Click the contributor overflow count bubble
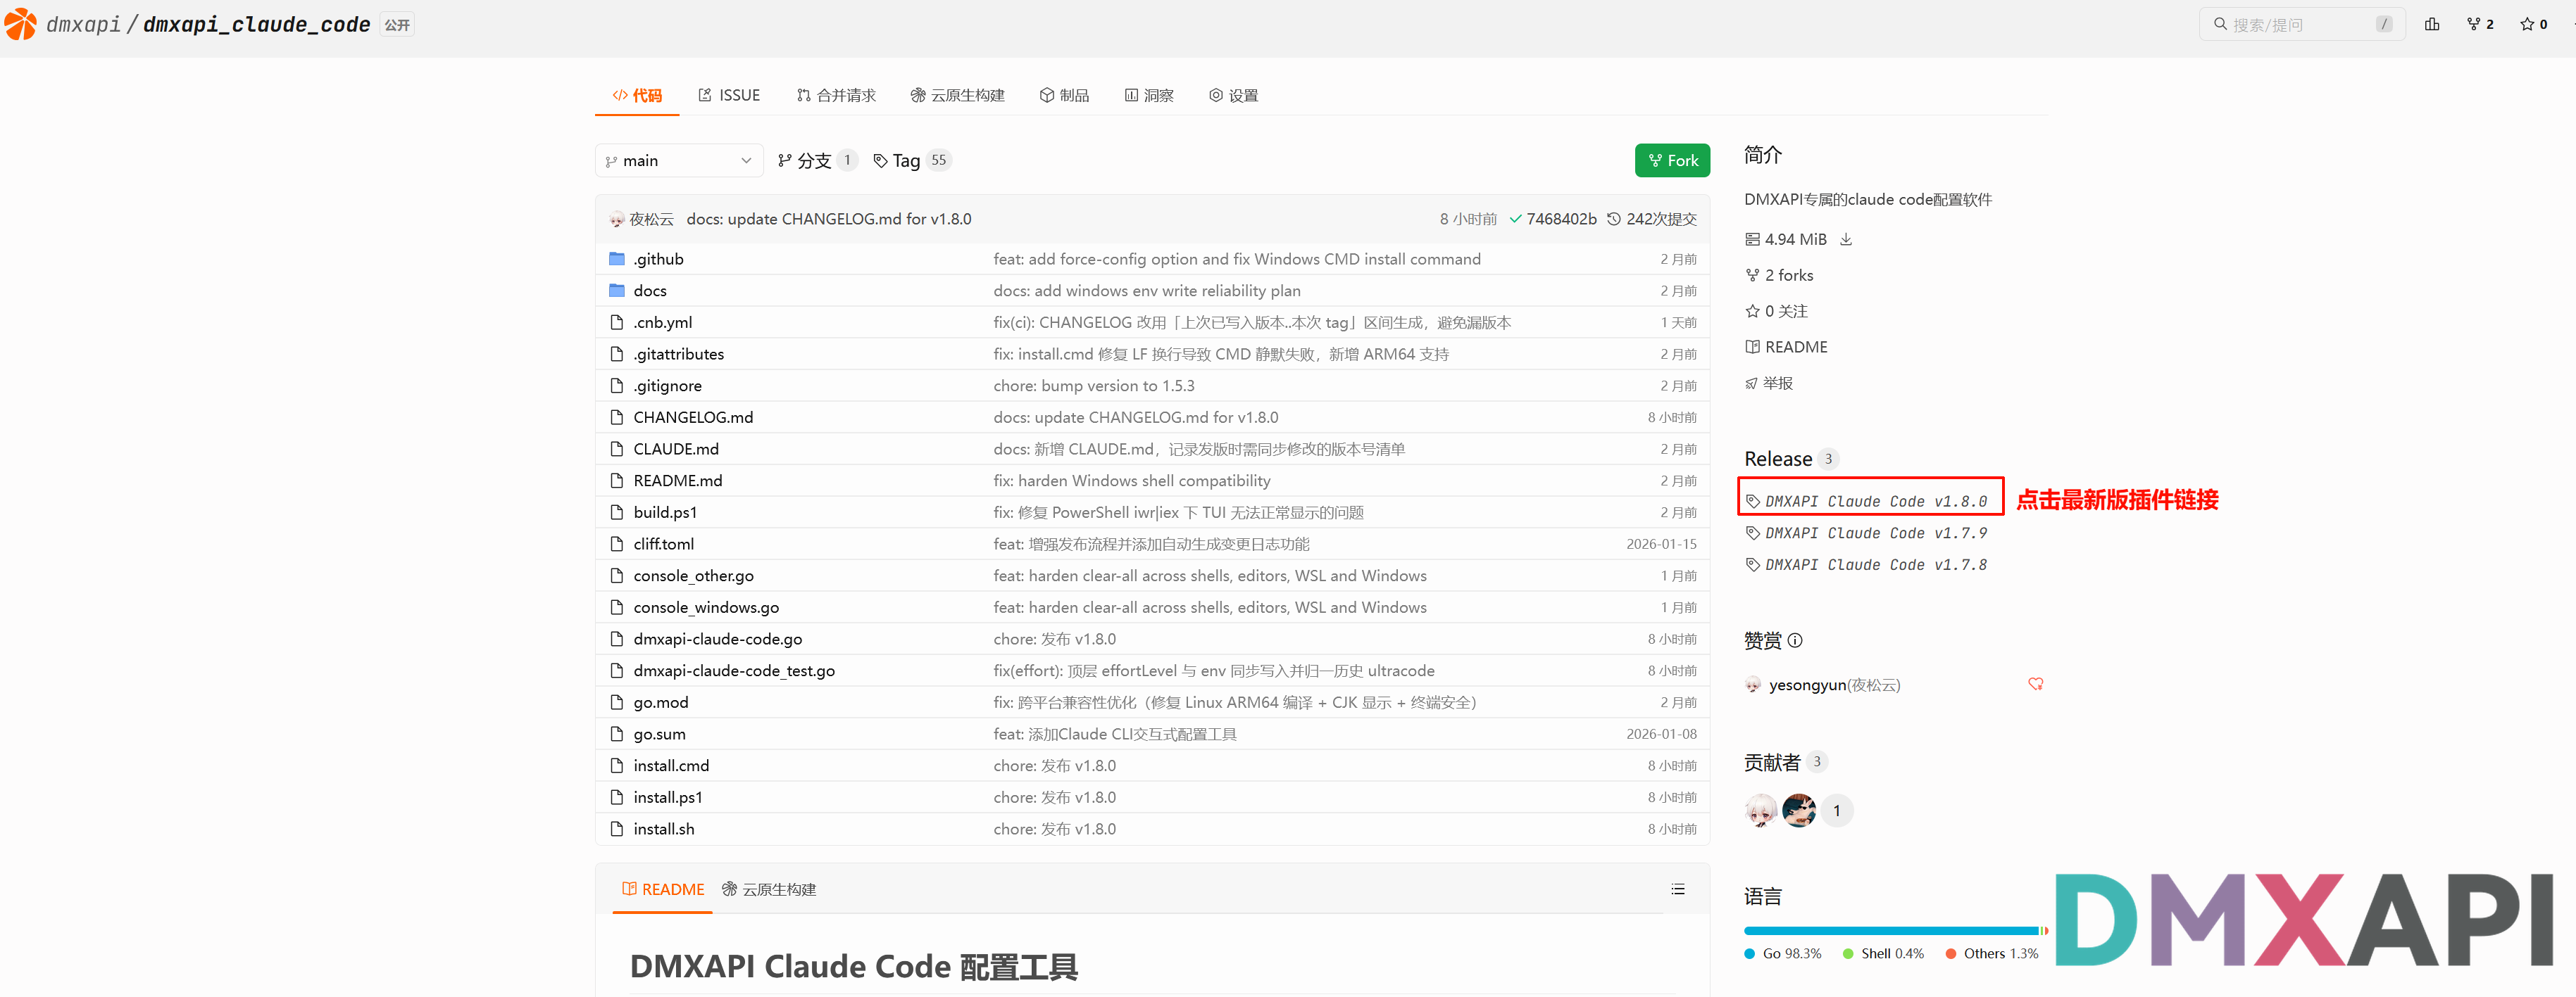The height and width of the screenshot is (997, 2576). coord(1837,810)
